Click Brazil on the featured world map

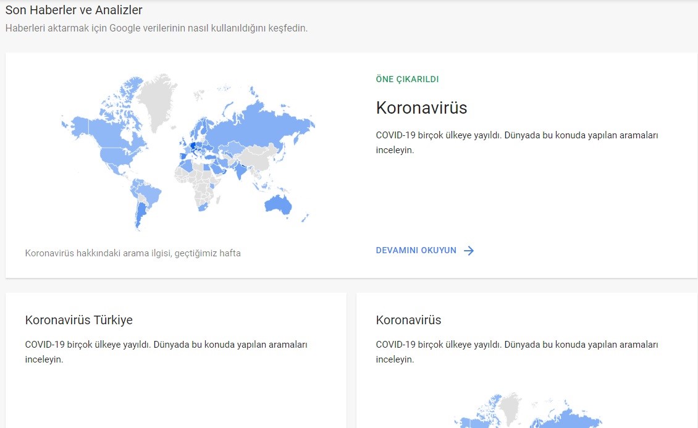[x=148, y=191]
